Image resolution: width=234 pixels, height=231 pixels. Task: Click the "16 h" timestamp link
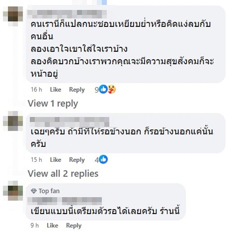coord(36,90)
